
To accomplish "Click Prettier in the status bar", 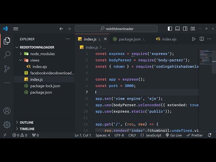I will 194,135.
